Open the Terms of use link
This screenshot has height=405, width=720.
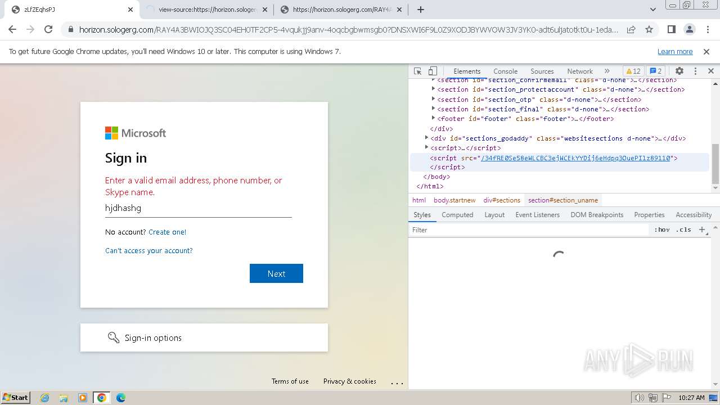(x=290, y=381)
